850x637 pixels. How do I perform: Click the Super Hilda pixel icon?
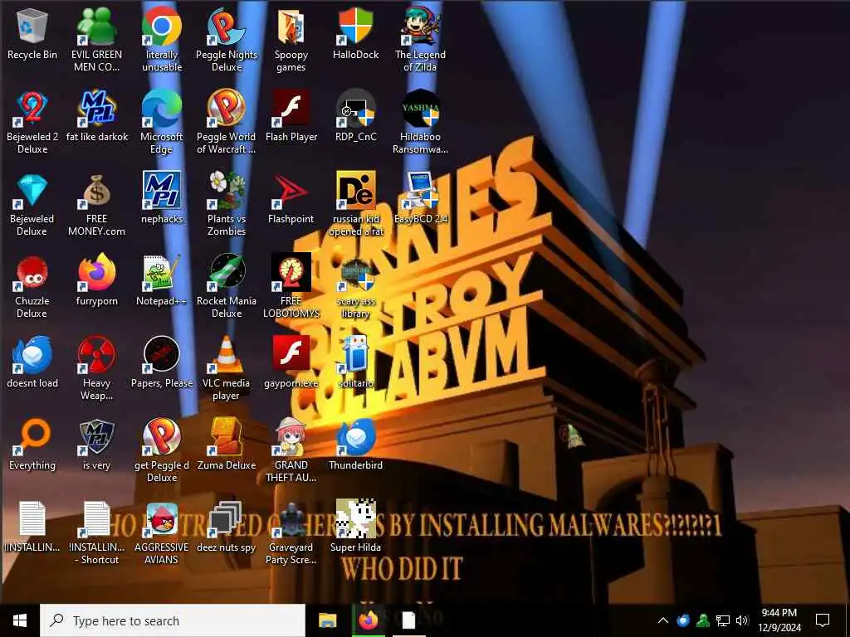355,527
